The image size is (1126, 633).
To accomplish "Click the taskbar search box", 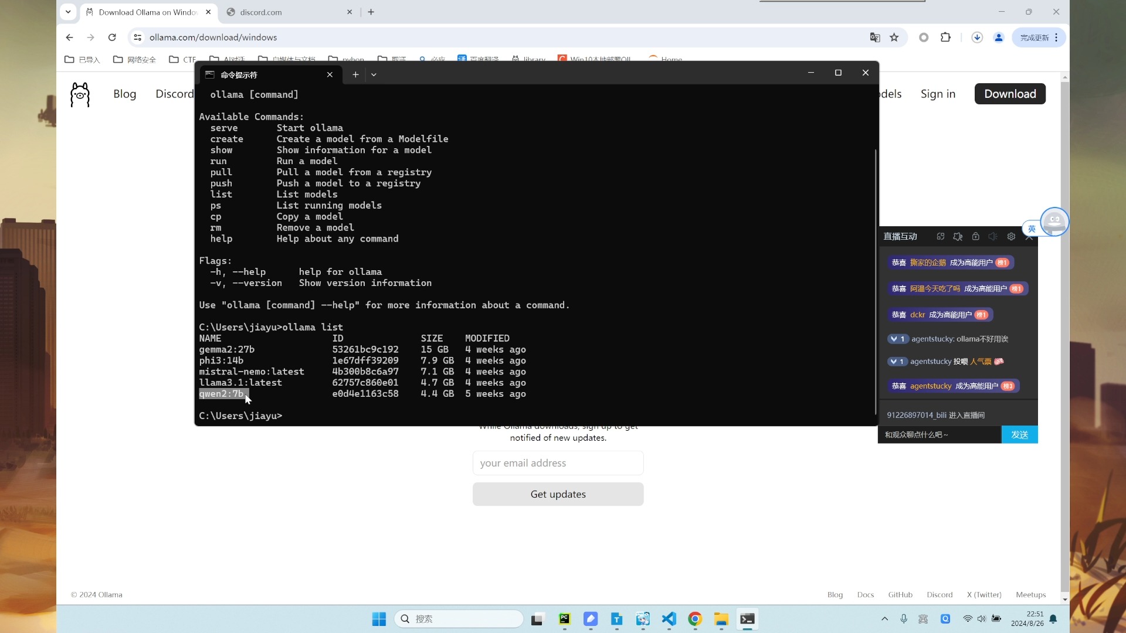I will point(459,619).
